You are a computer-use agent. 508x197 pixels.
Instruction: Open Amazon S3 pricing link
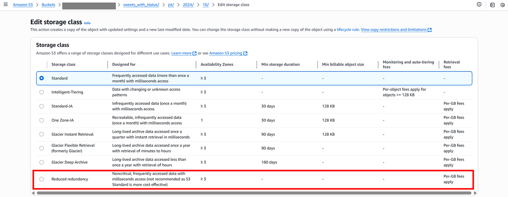click(x=228, y=53)
